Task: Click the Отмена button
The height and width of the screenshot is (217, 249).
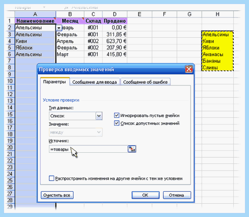Action: pyautogui.click(x=177, y=195)
